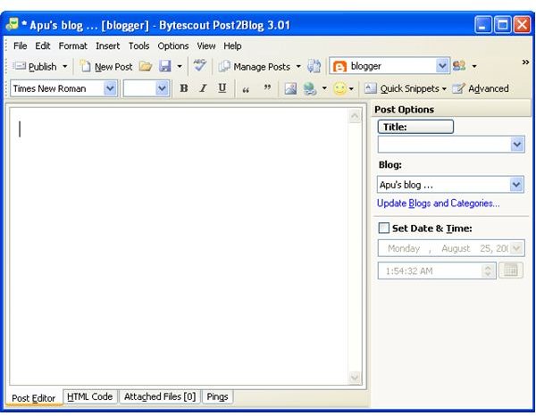
Task: Expand the save options arrow
Action: click(180, 66)
